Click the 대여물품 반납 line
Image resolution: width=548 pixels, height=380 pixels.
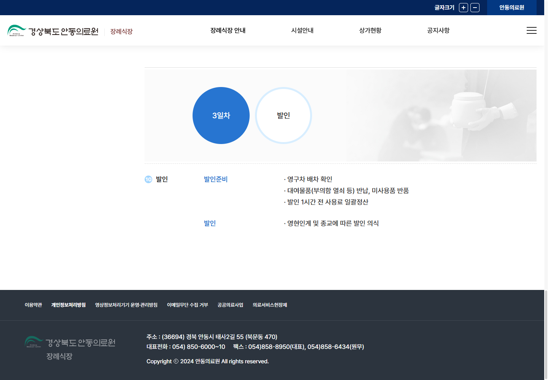click(x=346, y=191)
